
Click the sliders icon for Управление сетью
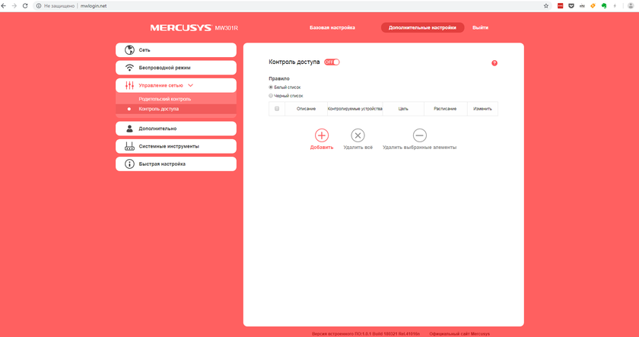point(129,86)
